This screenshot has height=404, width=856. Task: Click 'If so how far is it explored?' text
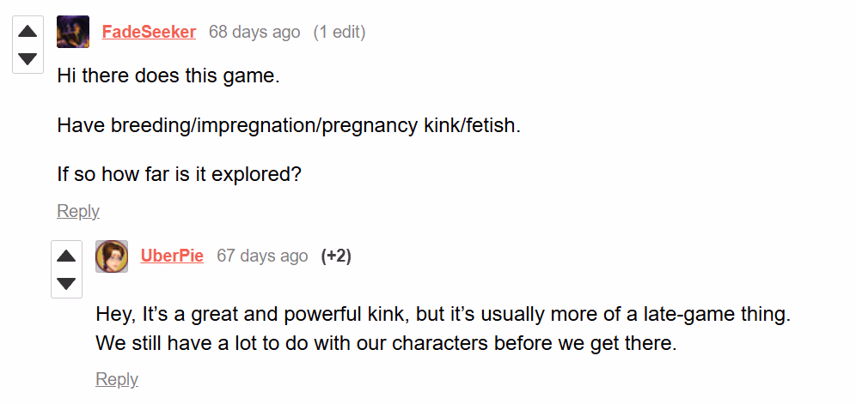(x=179, y=174)
